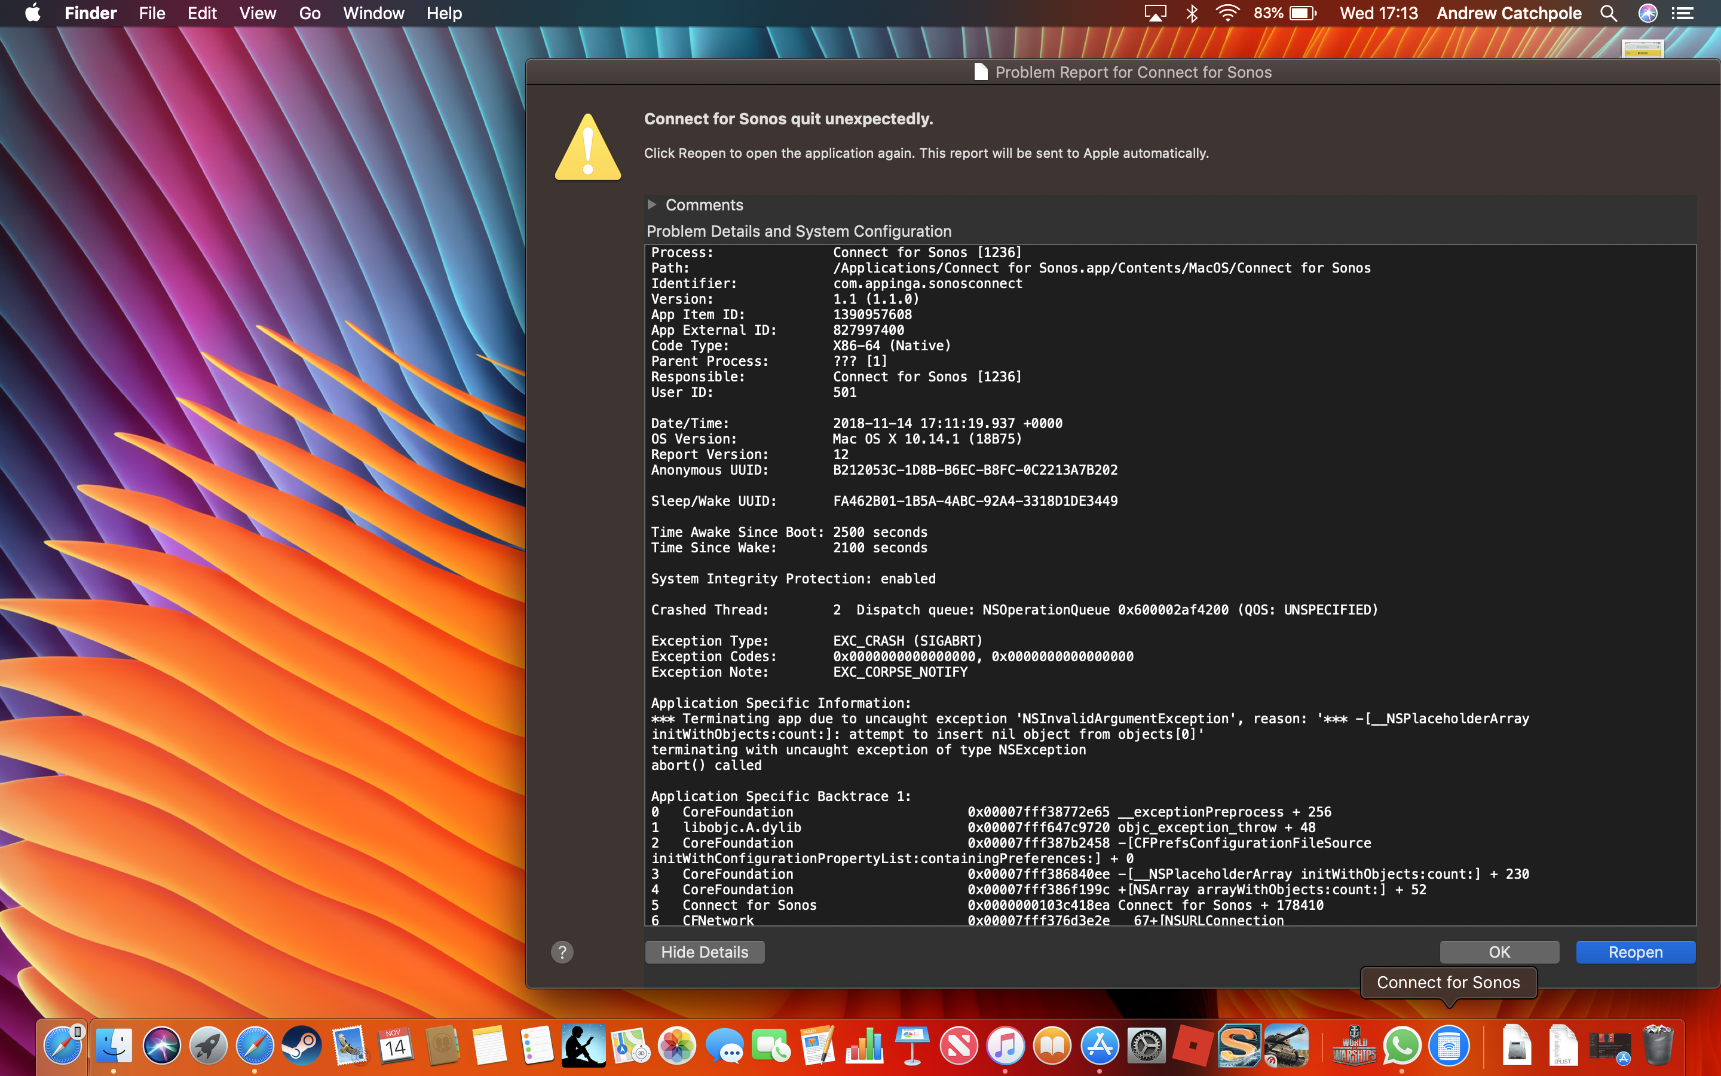The width and height of the screenshot is (1721, 1076).
Task: Click System Integrity Protection: enabled line
Action: click(x=793, y=579)
